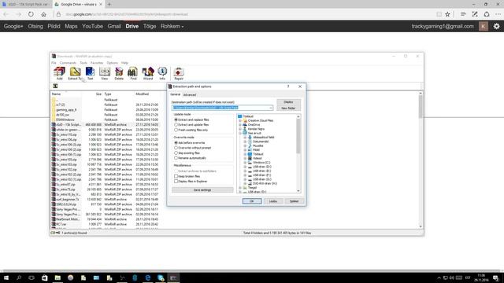Select Ask before overwrite radio

pos(176,143)
